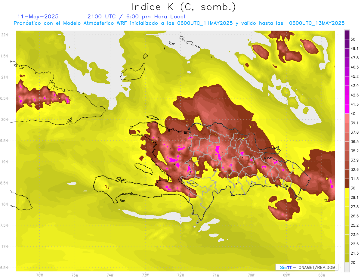Screen dimensions: 361x279
Task: Click the color bar value "25.2"
Action: tap(355, 225)
